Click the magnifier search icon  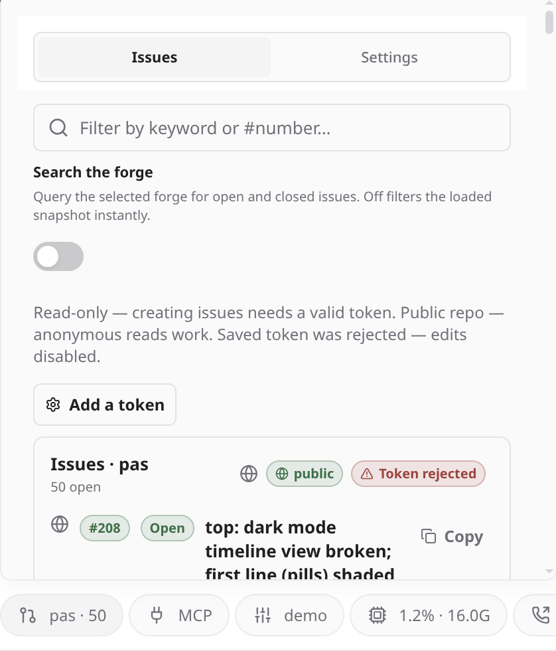(58, 128)
